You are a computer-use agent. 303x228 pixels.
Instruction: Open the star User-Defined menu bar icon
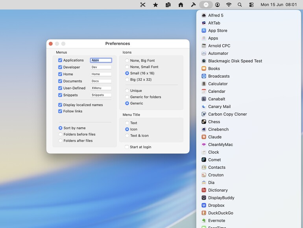pyautogui.click(x=155, y=5)
